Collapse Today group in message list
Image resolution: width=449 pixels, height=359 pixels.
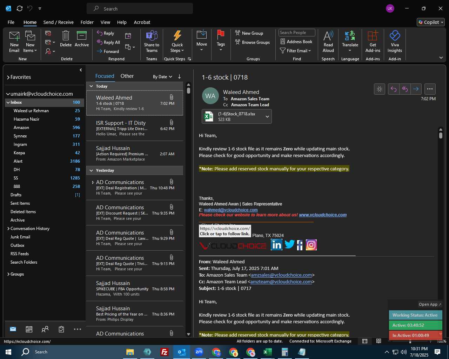(91, 86)
